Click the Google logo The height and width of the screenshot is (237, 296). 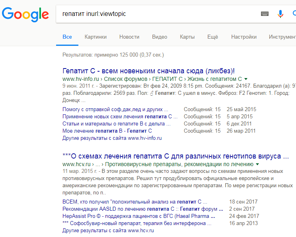(25, 15)
